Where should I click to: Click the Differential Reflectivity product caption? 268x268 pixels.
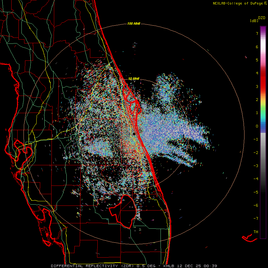pyautogui.click(x=134, y=266)
